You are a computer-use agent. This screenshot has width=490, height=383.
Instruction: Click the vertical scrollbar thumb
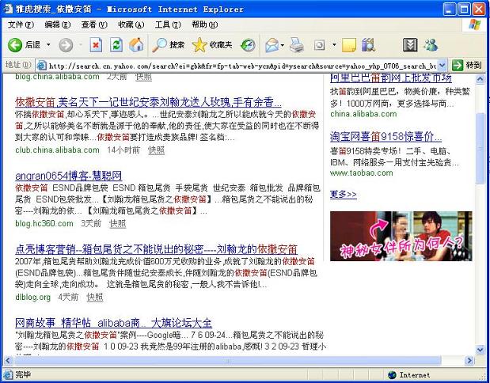pyautogui.click(x=480, y=148)
